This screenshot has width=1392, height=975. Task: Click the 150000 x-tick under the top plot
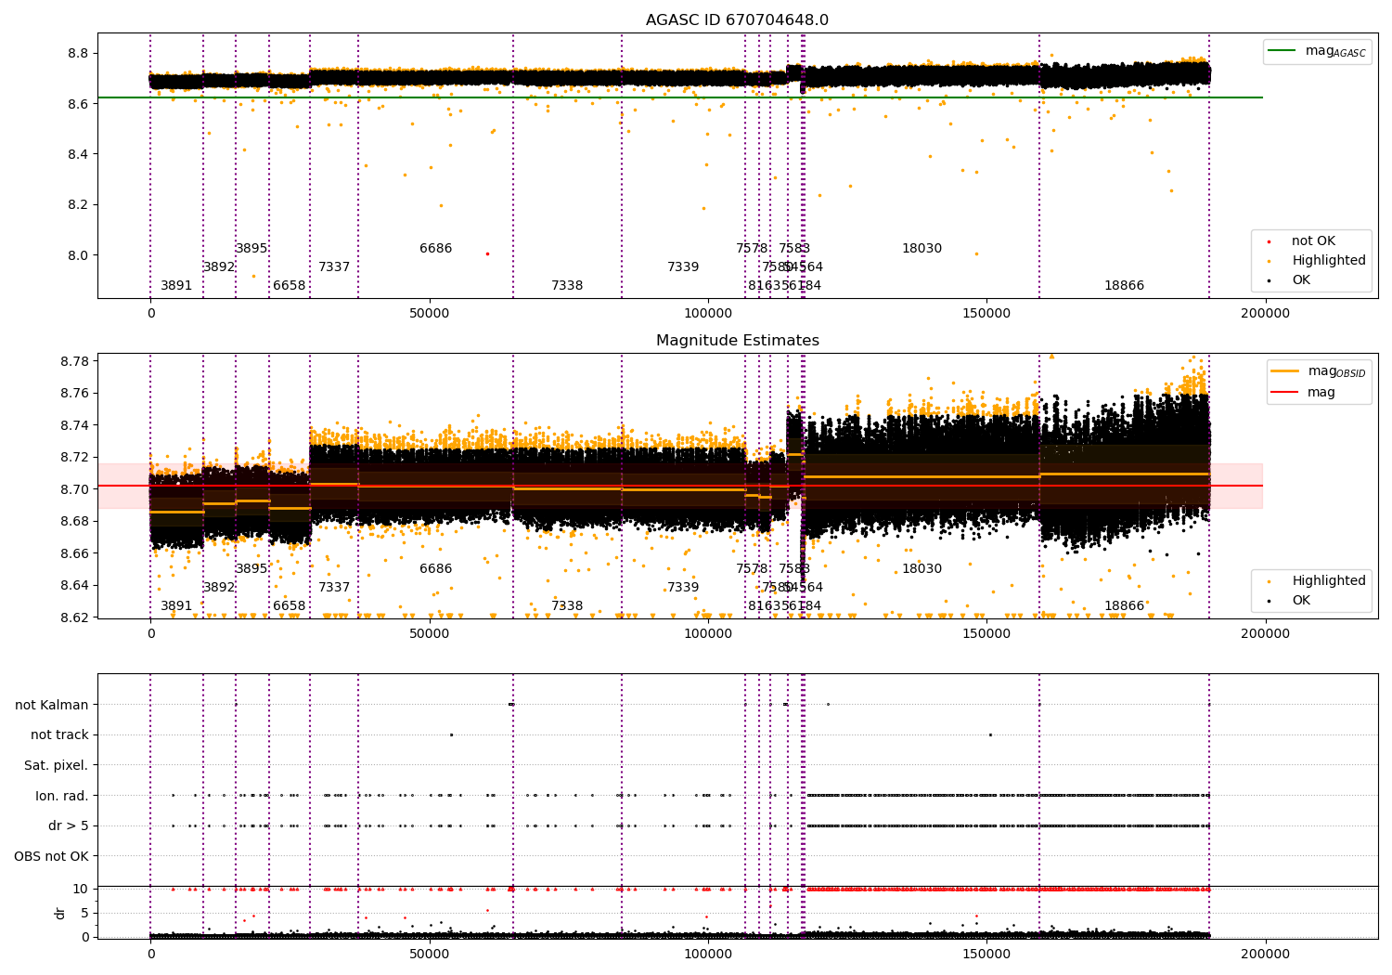pos(986,314)
